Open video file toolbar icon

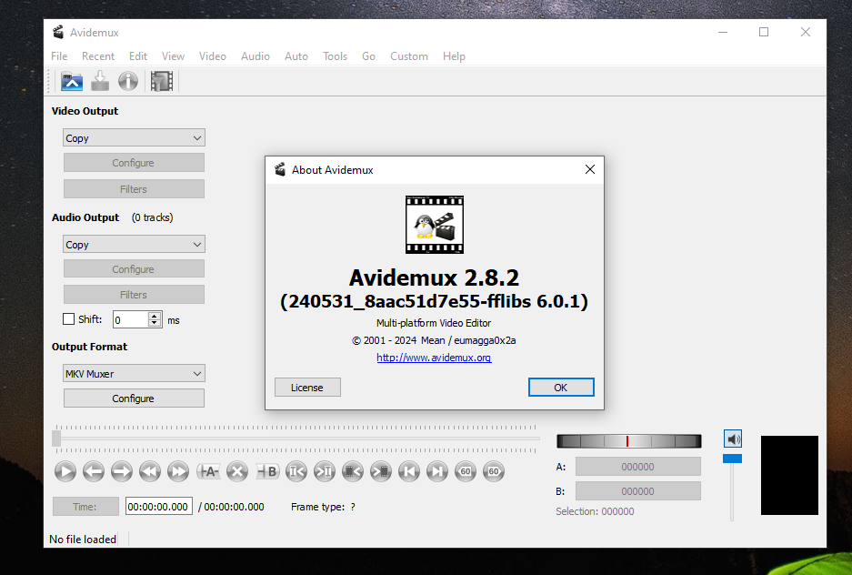point(72,82)
